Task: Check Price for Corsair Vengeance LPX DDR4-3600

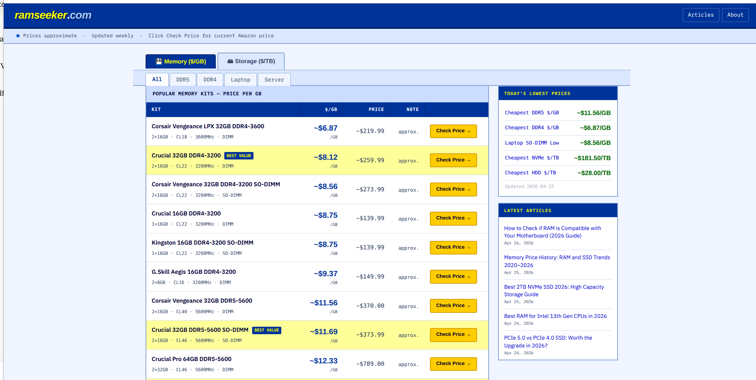Action: pos(453,131)
